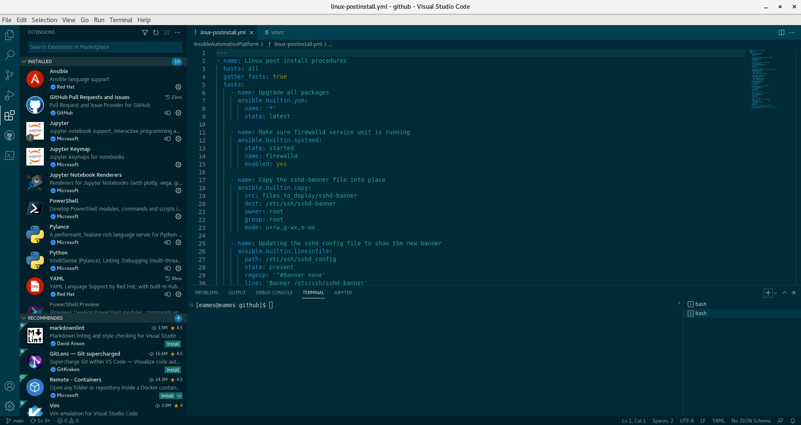Open the PowerShell command explorer icon

[x=10, y=155]
